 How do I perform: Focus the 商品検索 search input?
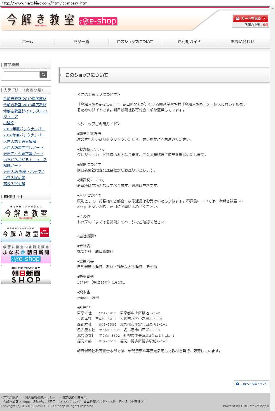(x=22, y=74)
